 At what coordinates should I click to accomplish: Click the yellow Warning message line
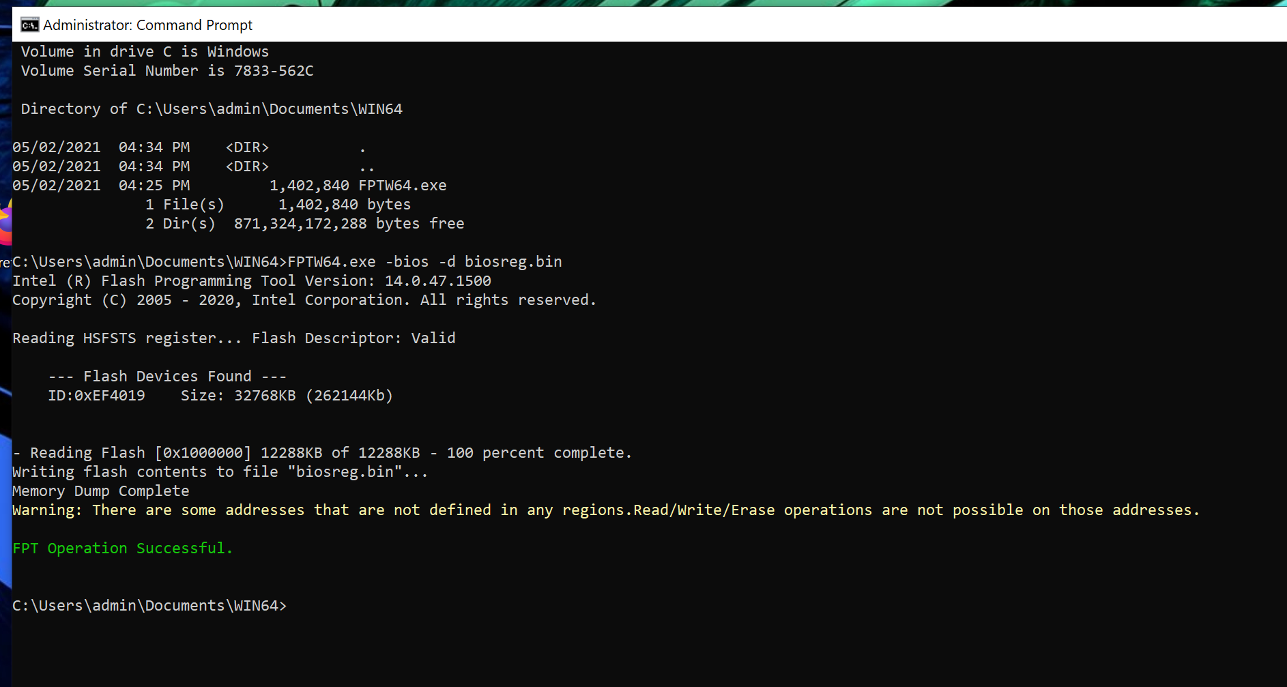point(606,510)
